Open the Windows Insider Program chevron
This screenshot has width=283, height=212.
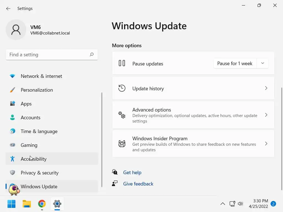point(266,144)
